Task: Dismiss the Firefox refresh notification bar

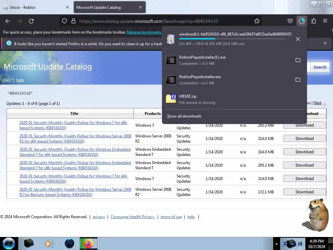Action: click(x=325, y=43)
